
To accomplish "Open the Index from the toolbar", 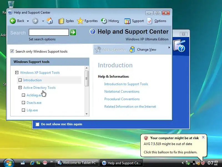I will tap(66, 21).
